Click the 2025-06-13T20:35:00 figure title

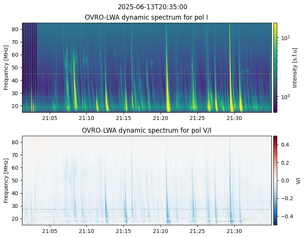[x=152, y=7]
